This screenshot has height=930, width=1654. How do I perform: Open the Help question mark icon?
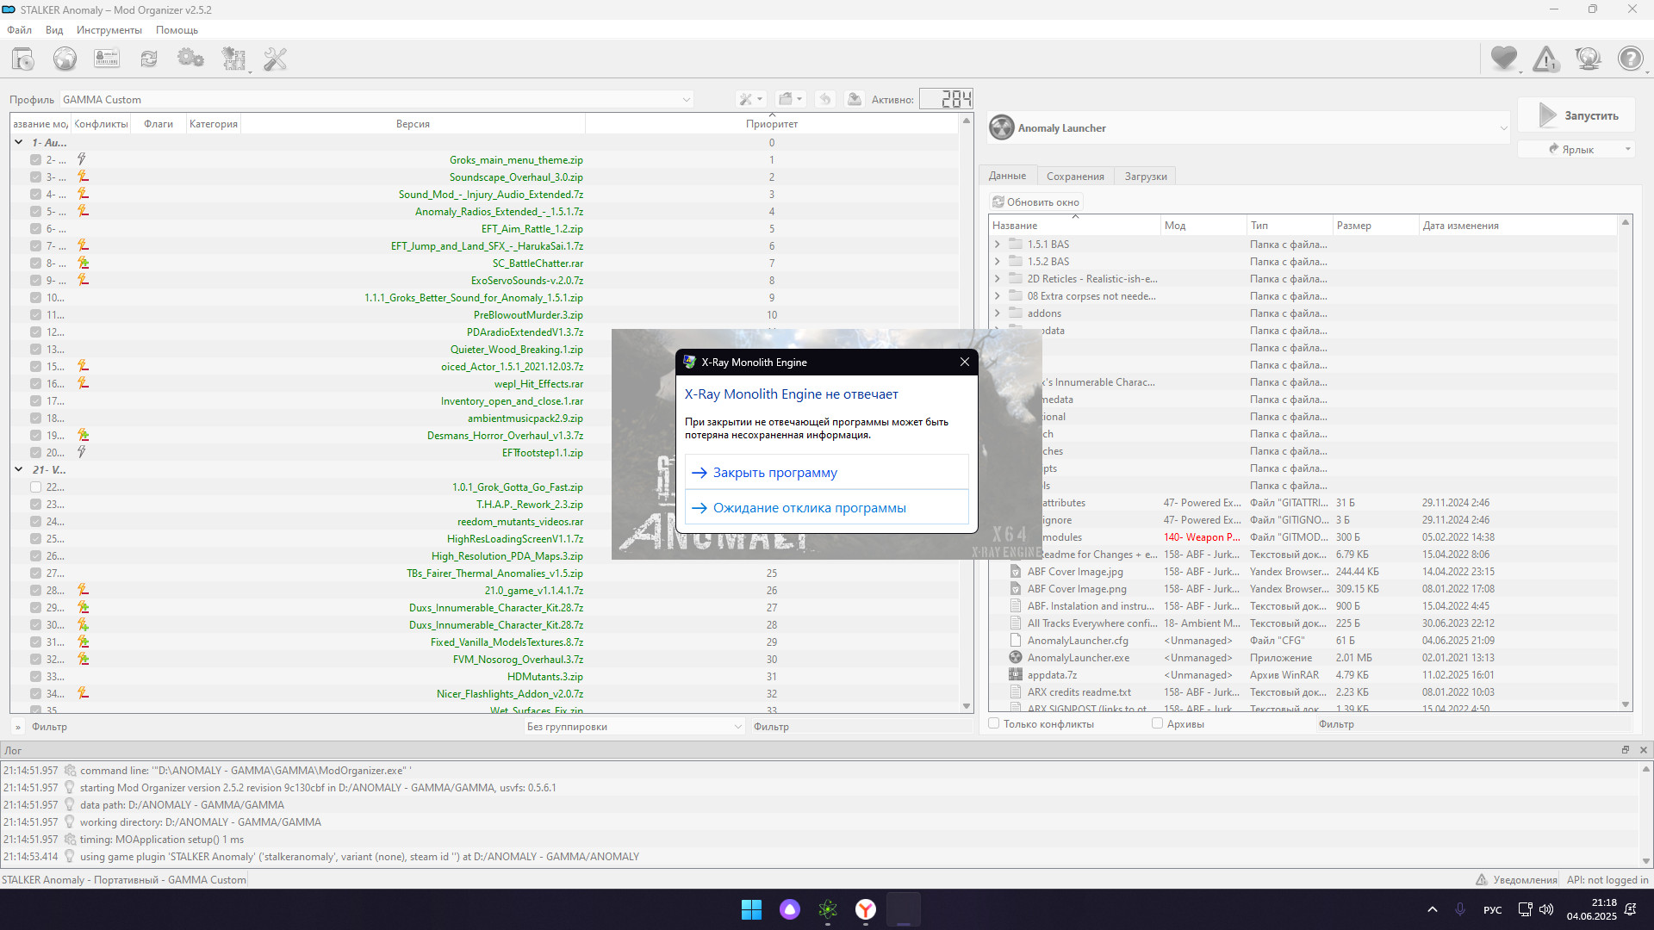coord(1630,59)
